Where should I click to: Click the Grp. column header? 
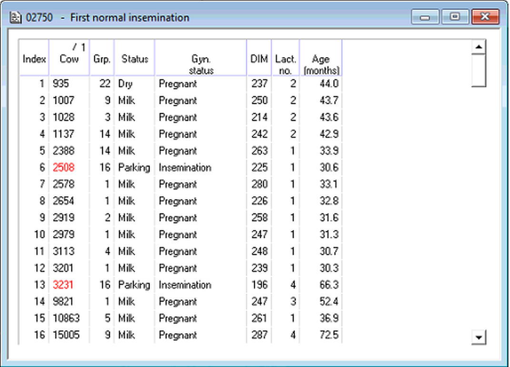click(102, 59)
